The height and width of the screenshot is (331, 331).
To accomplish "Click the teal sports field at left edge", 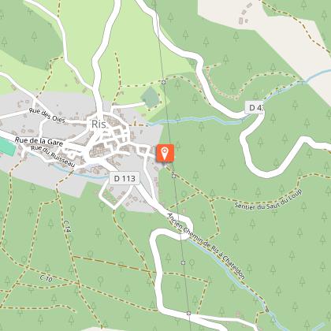I will pyautogui.click(x=7, y=147).
